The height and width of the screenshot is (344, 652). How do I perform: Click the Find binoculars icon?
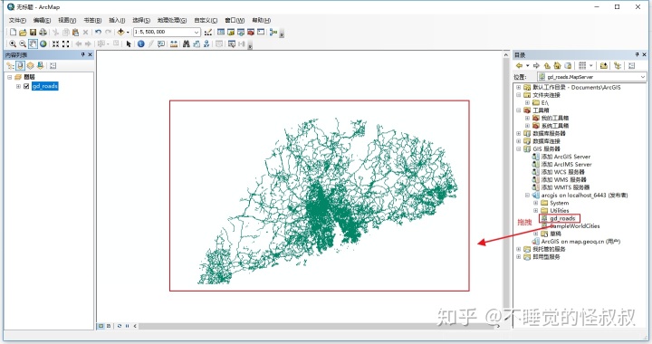[x=187, y=43]
